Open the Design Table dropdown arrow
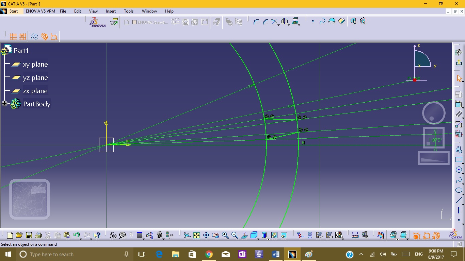The height and width of the screenshot is (261, 465). point(144,239)
